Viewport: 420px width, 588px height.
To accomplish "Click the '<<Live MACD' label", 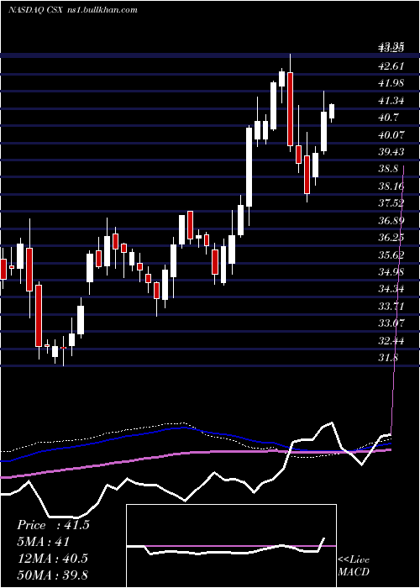I will point(354,566).
